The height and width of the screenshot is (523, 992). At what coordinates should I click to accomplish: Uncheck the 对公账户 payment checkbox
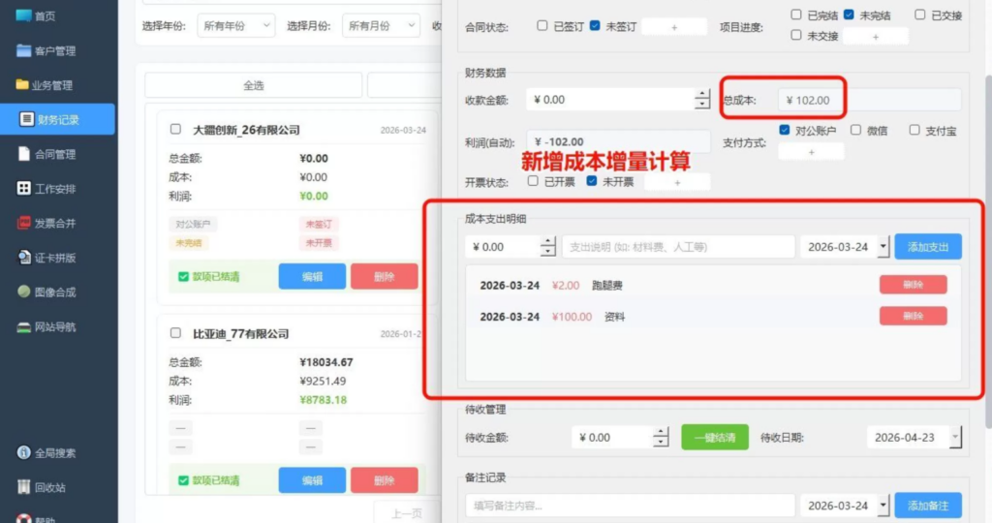tap(785, 130)
